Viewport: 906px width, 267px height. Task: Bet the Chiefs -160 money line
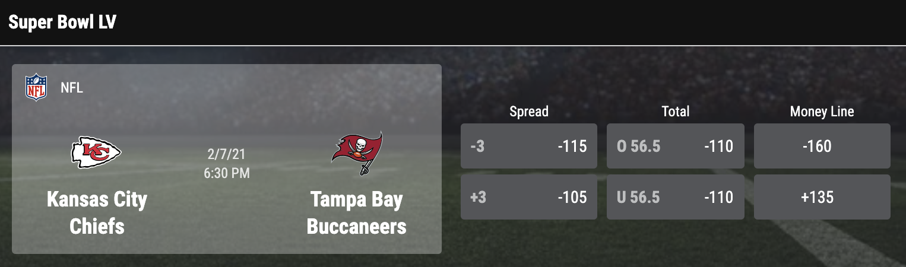click(x=822, y=146)
